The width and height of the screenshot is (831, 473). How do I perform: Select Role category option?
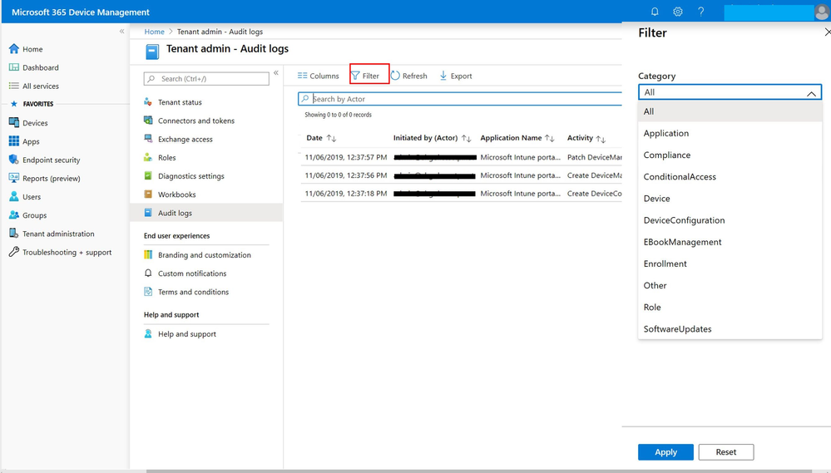pyautogui.click(x=730, y=307)
